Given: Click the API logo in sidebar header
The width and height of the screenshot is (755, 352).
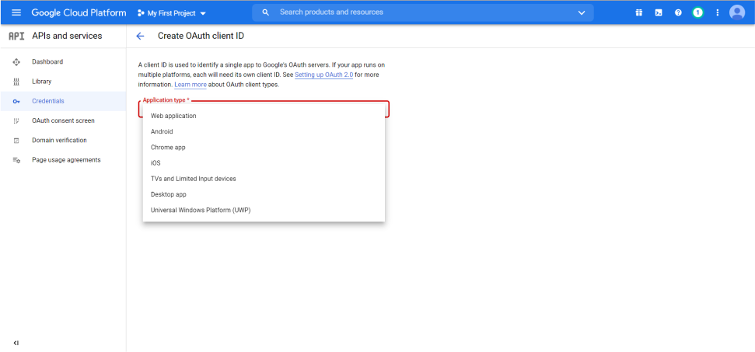Looking at the screenshot, I should coord(16,36).
